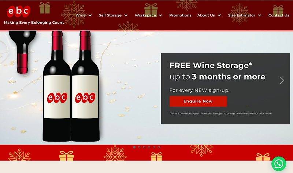Image resolution: width=293 pixels, height=173 pixels.
Task: Open the Contact Us page
Action: (x=279, y=15)
